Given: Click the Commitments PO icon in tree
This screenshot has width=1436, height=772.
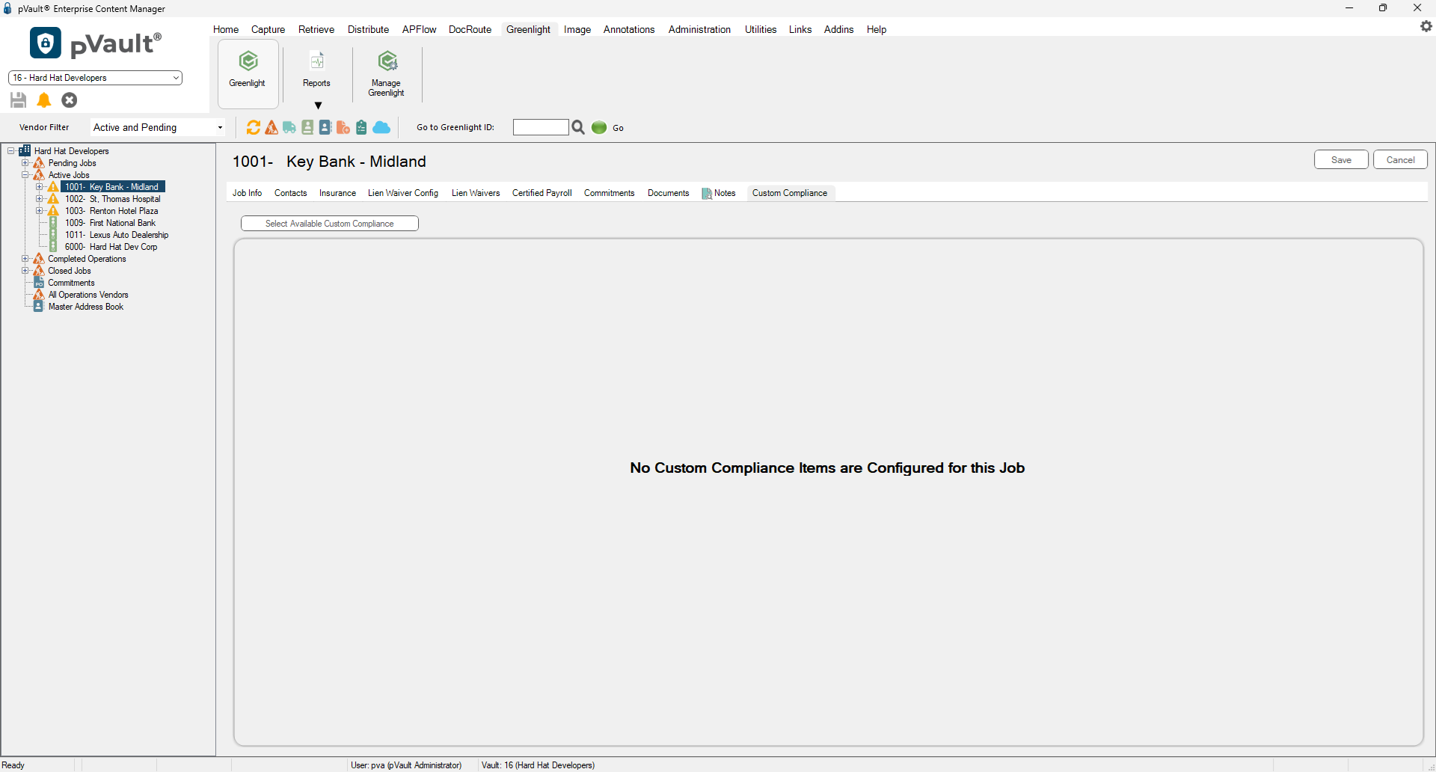Looking at the screenshot, I should pyautogui.click(x=39, y=283).
